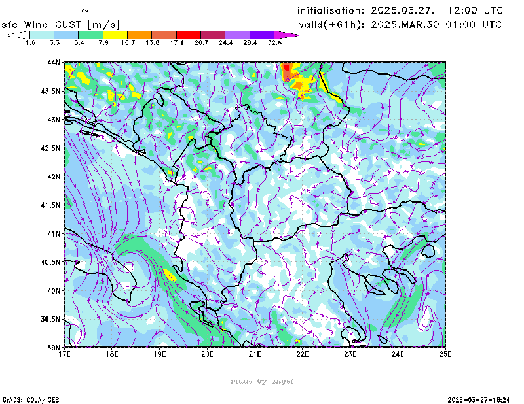Pick the red 17.1–20.7 legend swatch
This screenshot has height=404, width=524.
[189, 34]
